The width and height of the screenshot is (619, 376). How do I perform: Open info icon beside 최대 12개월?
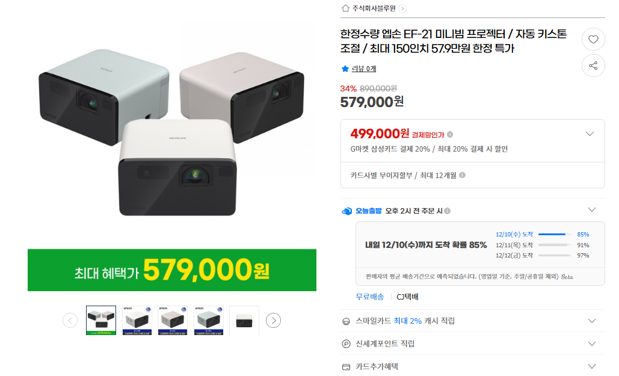(x=462, y=175)
